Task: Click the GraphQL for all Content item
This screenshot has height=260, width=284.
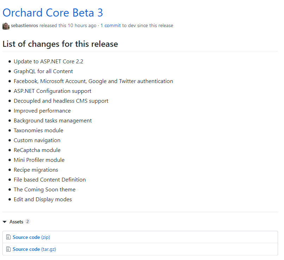Action: point(43,71)
